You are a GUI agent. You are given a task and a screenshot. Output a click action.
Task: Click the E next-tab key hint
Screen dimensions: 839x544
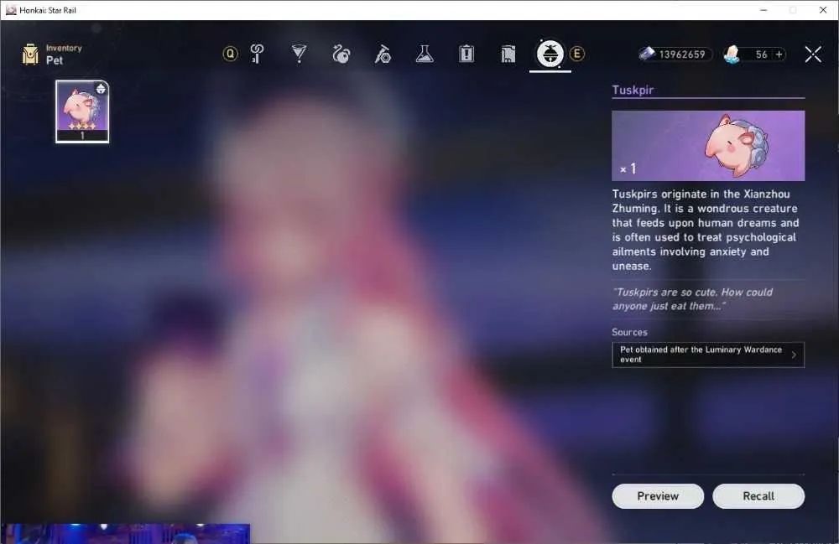tap(577, 54)
